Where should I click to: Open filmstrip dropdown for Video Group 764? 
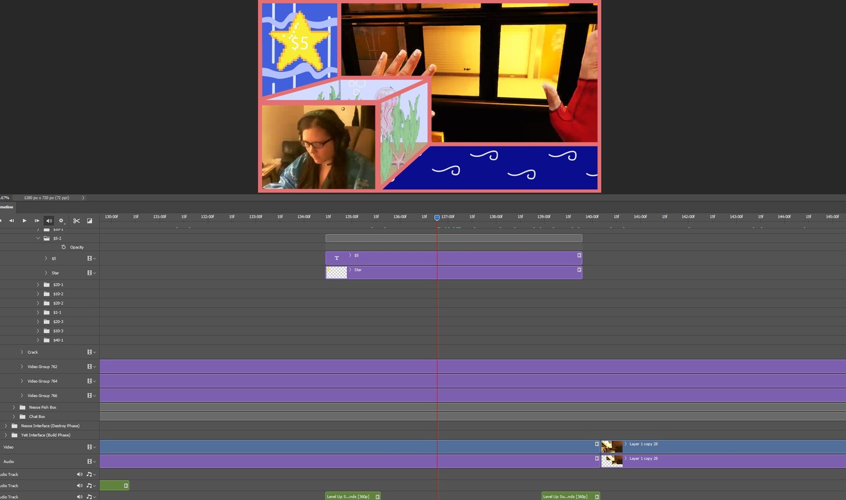tap(91, 381)
